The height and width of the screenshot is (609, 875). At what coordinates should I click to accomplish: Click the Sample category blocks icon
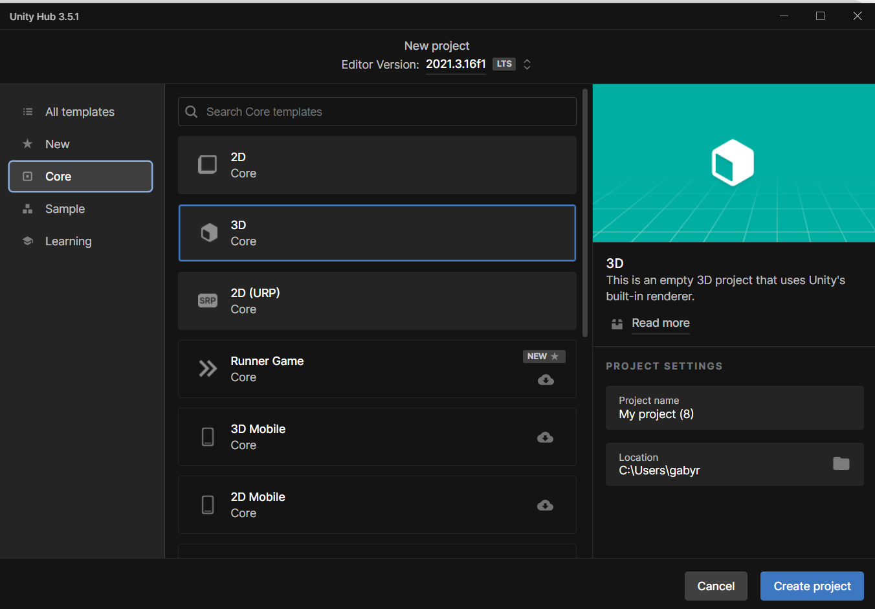(x=27, y=208)
